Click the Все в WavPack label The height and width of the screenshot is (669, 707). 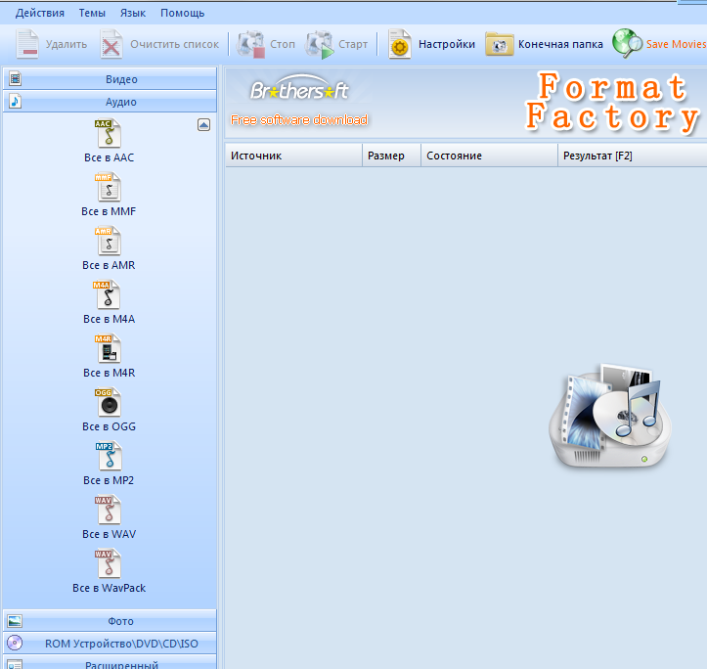pyautogui.click(x=110, y=588)
